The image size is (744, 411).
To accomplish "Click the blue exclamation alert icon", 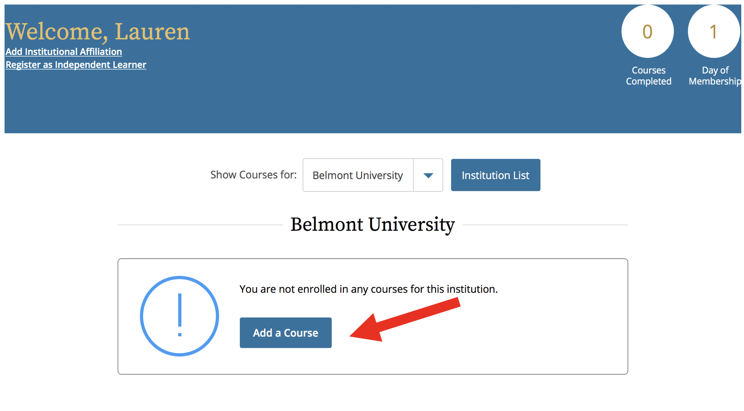I will tap(179, 316).
